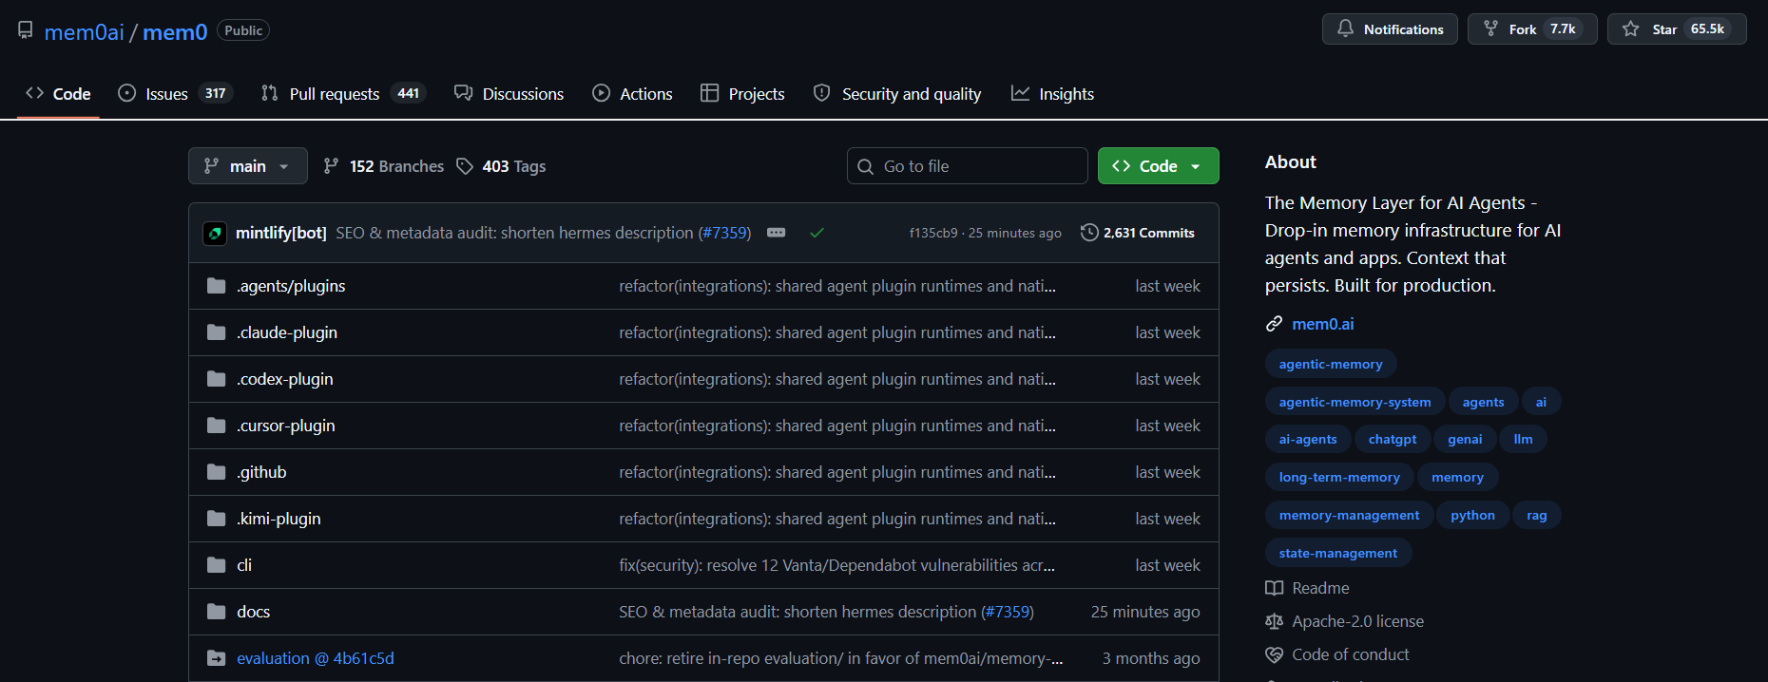Open the Insights tab
This screenshot has height=682, width=1768.
1052,94
